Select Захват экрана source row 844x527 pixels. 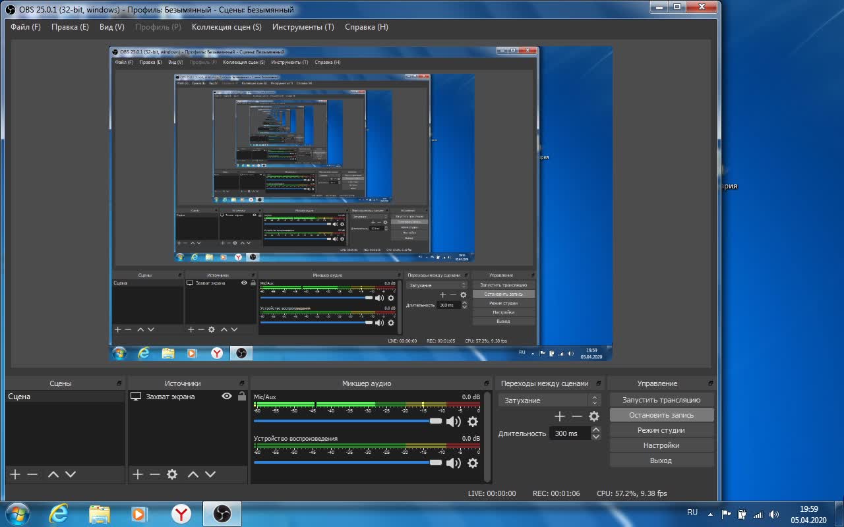tap(188, 397)
